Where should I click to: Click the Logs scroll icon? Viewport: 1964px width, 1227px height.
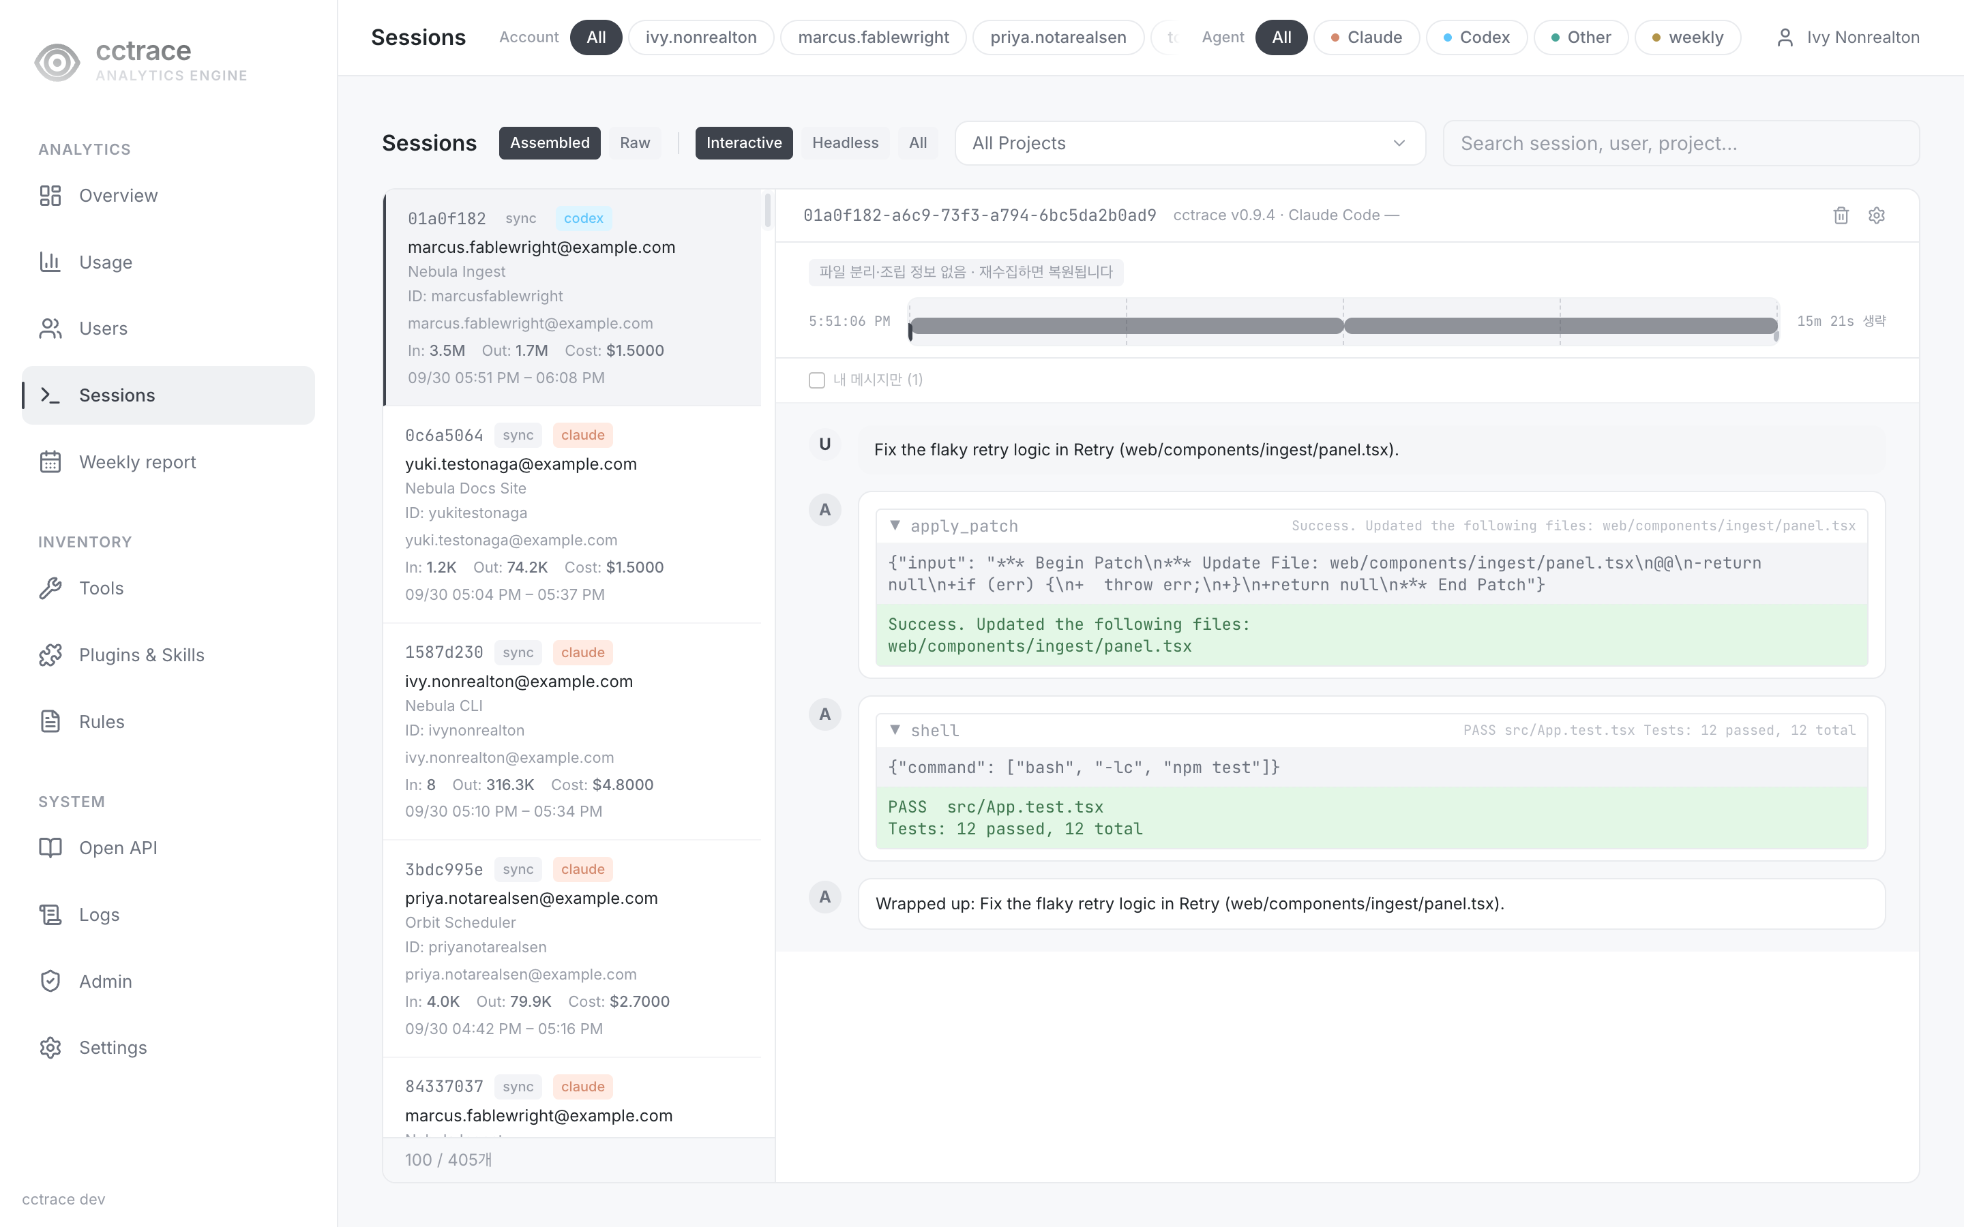click(50, 915)
